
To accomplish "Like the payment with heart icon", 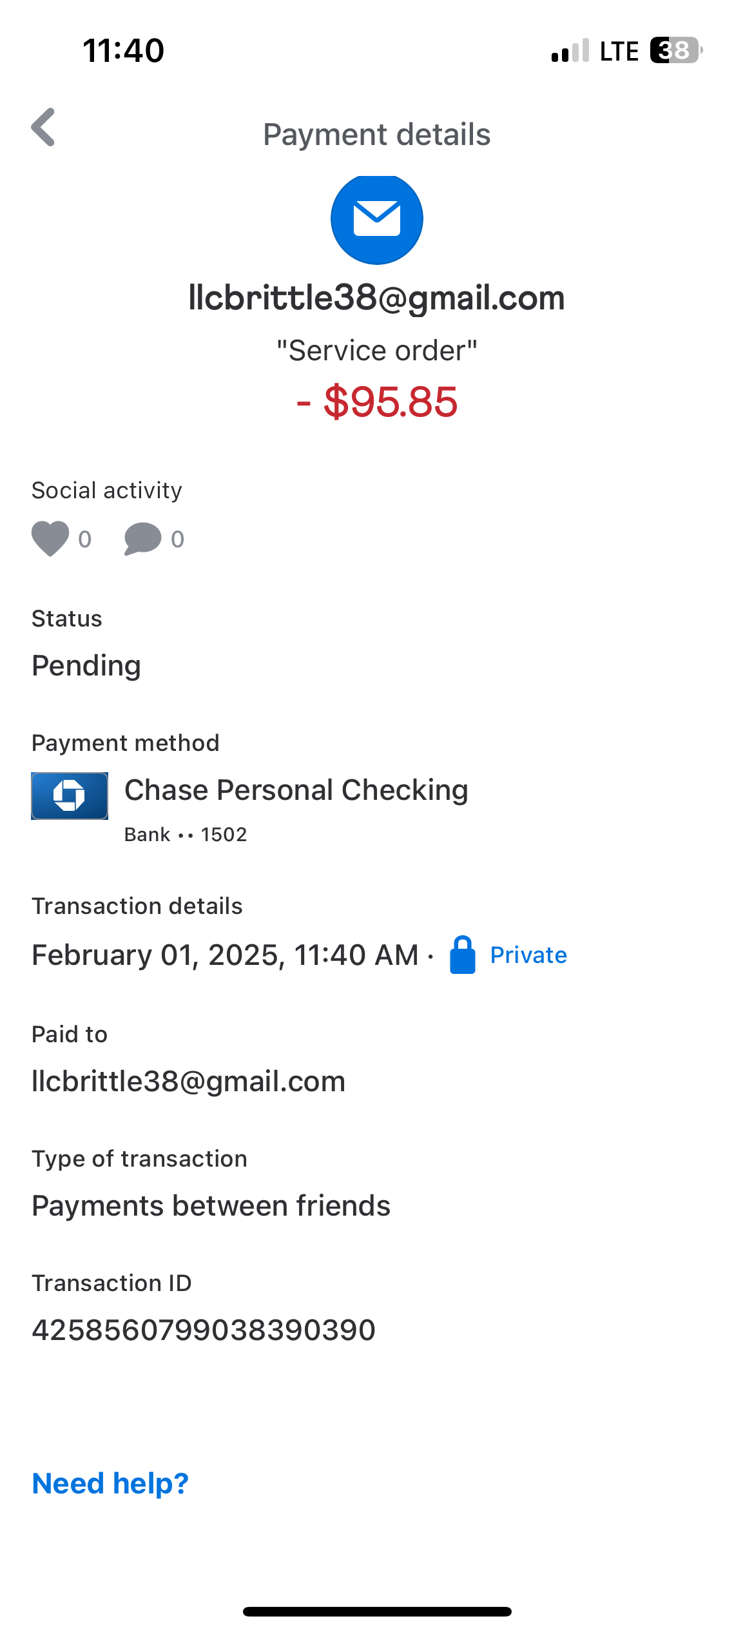I will 50,538.
